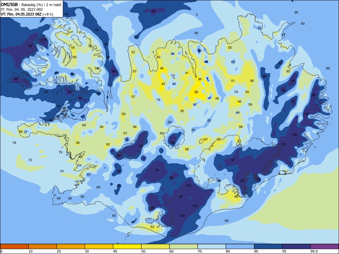Click the legend tick label '40'
The image size is (339, 254).
coord(115,251)
